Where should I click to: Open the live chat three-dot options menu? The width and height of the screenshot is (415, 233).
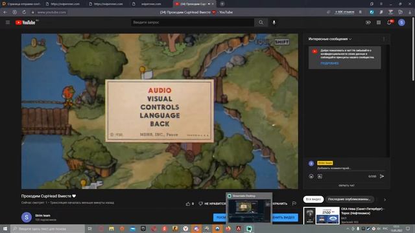point(384,39)
